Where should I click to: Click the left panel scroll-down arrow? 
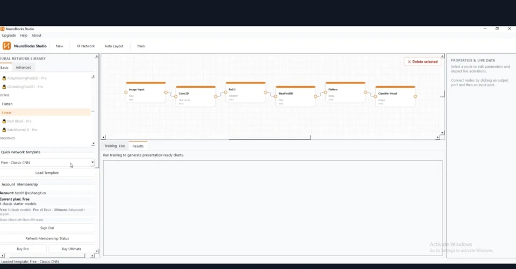pos(97,251)
